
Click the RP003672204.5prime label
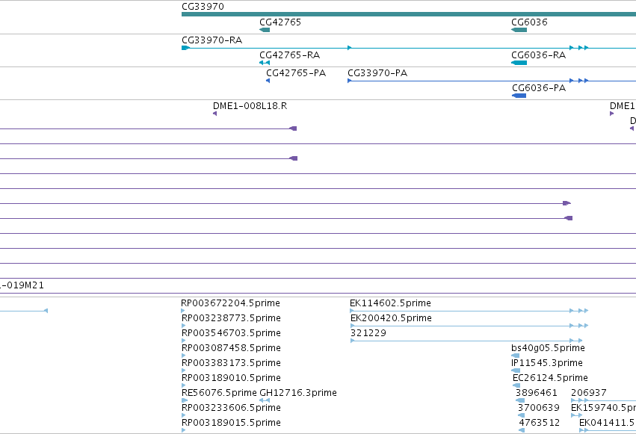[230, 303]
